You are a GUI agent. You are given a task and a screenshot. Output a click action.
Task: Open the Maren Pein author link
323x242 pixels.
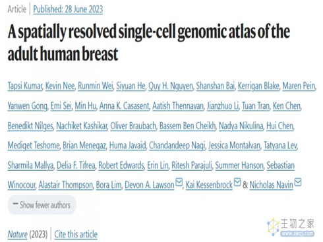tap(299, 86)
